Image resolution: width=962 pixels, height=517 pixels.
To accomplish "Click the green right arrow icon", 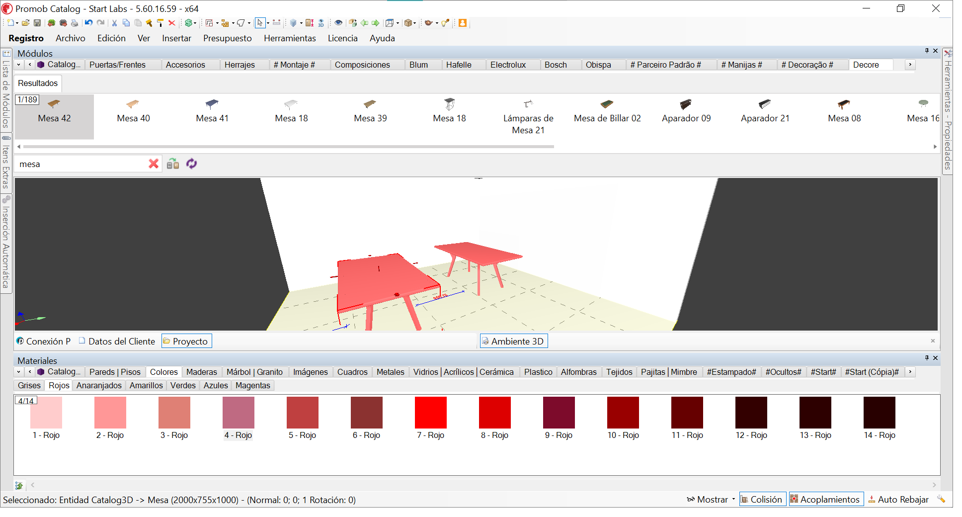I will [376, 23].
